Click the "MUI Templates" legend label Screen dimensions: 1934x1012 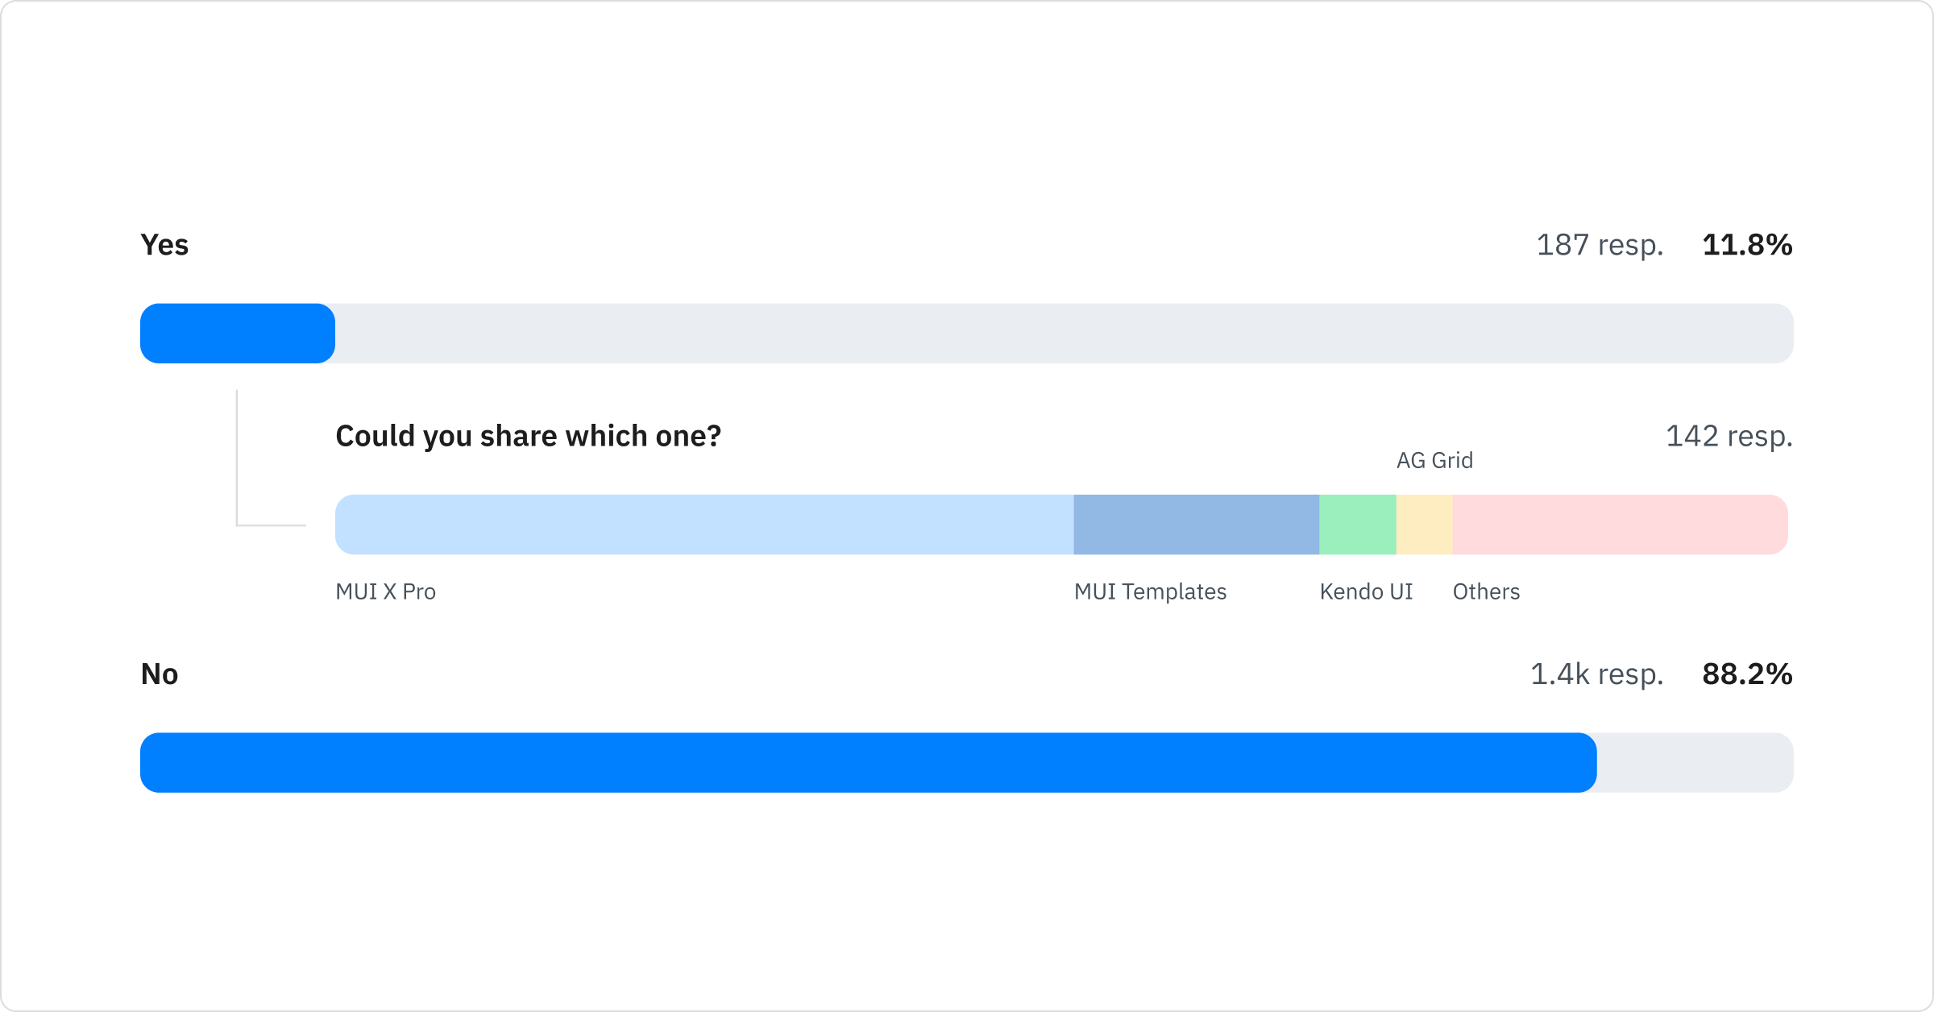coord(1150,591)
